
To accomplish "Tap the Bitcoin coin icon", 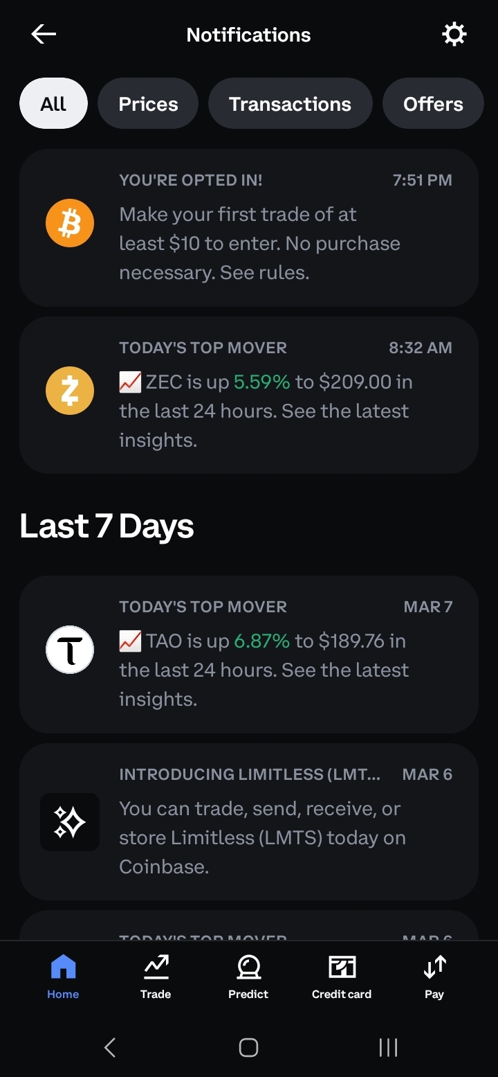I will click(x=70, y=223).
